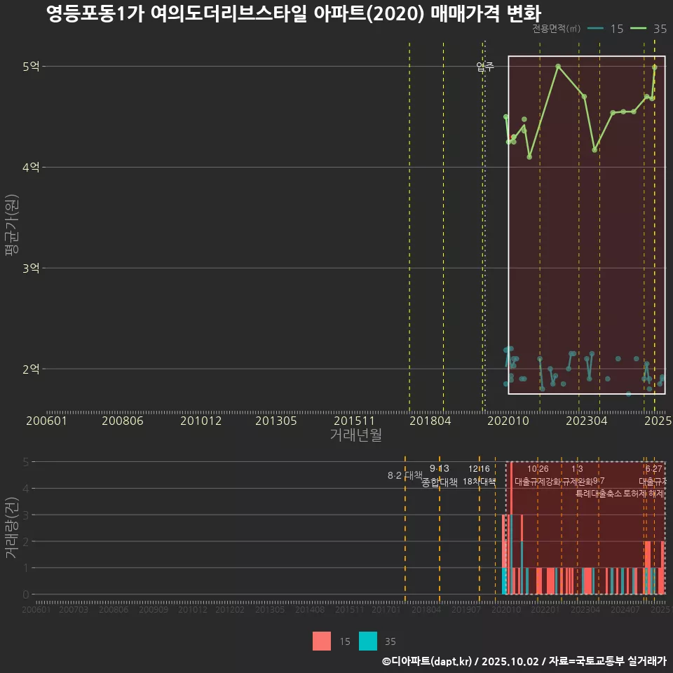The image size is (673, 673).
Task: Click the chart title about 여의도더리브스타일 아파트
Action: pos(293,13)
